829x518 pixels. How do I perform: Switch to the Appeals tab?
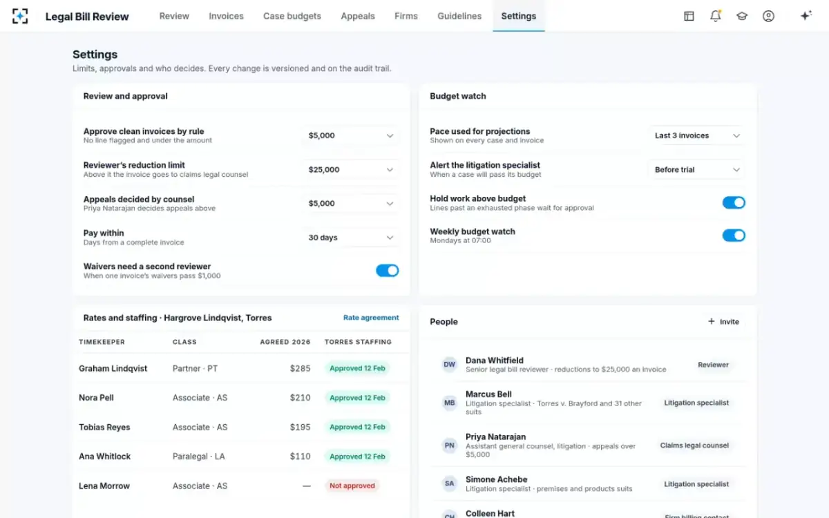click(x=358, y=16)
